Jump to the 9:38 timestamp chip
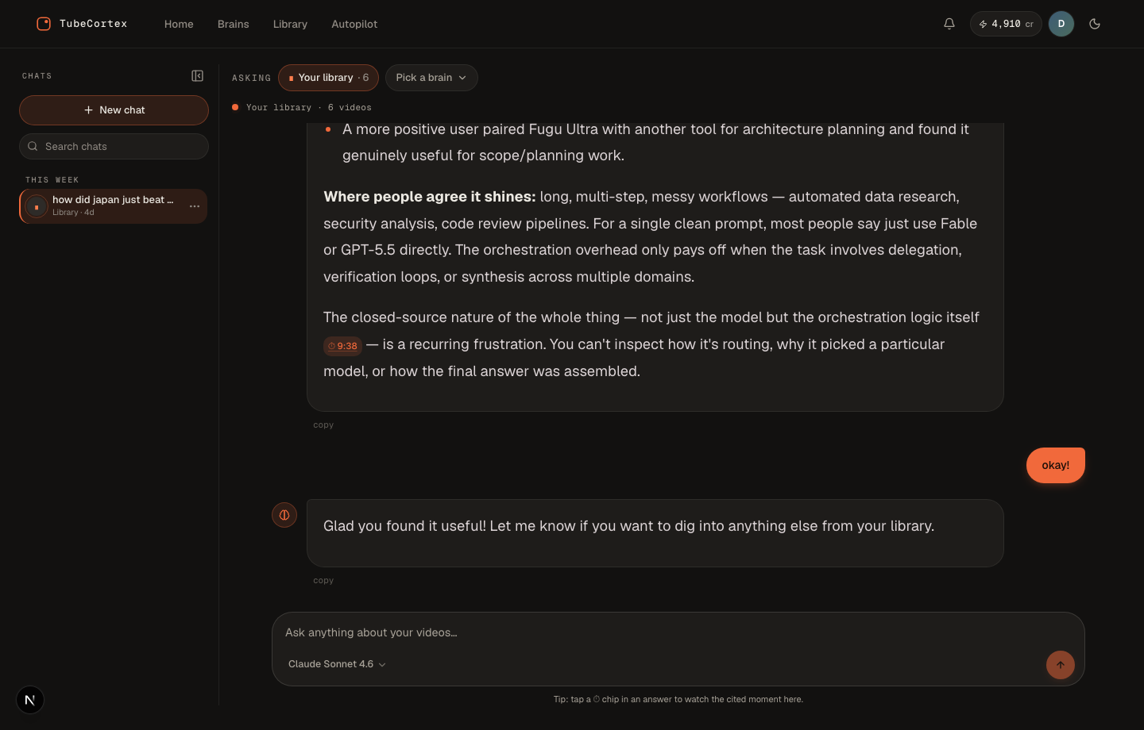The height and width of the screenshot is (730, 1144). [x=342, y=346]
